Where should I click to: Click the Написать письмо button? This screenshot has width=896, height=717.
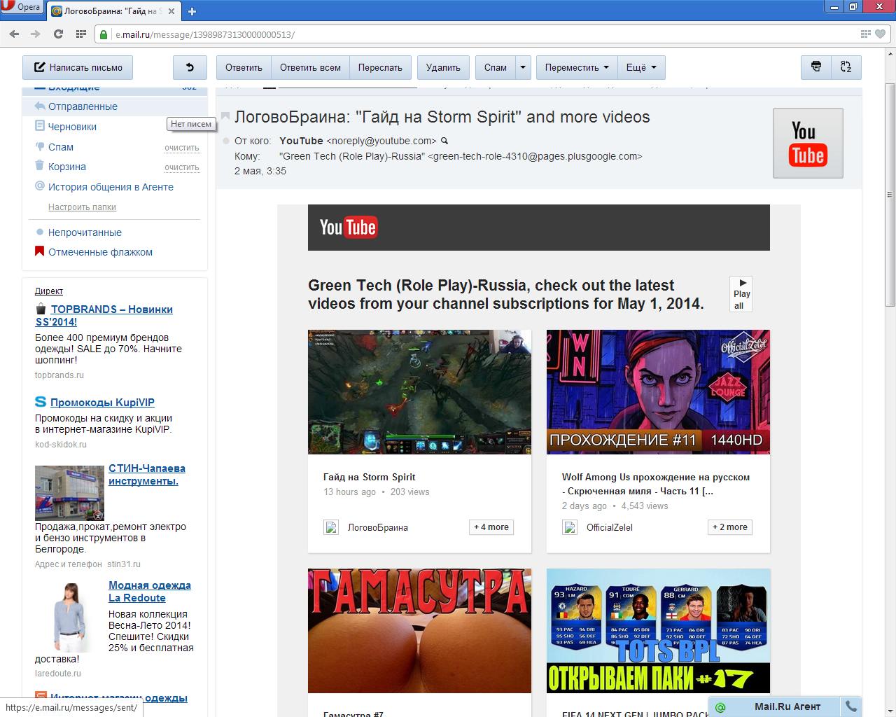coord(78,67)
